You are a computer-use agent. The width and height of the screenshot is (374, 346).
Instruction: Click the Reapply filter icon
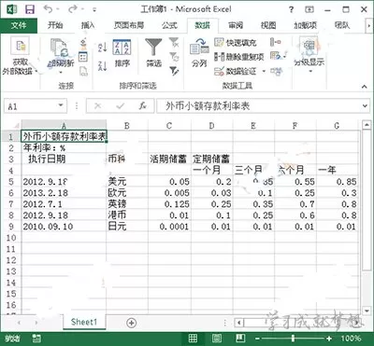pos(174,57)
